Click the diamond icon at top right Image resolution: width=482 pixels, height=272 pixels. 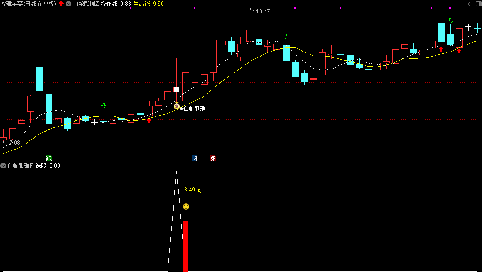click(470, 4)
